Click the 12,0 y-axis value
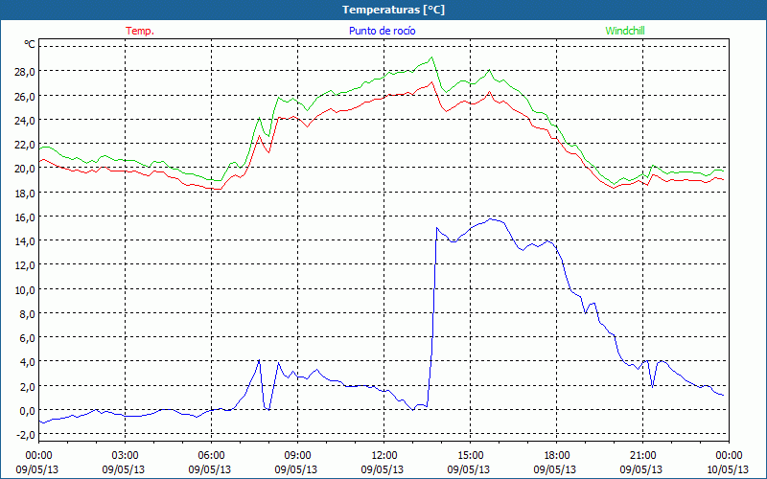The width and height of the screenshot is (767, 479). point(25,265)
